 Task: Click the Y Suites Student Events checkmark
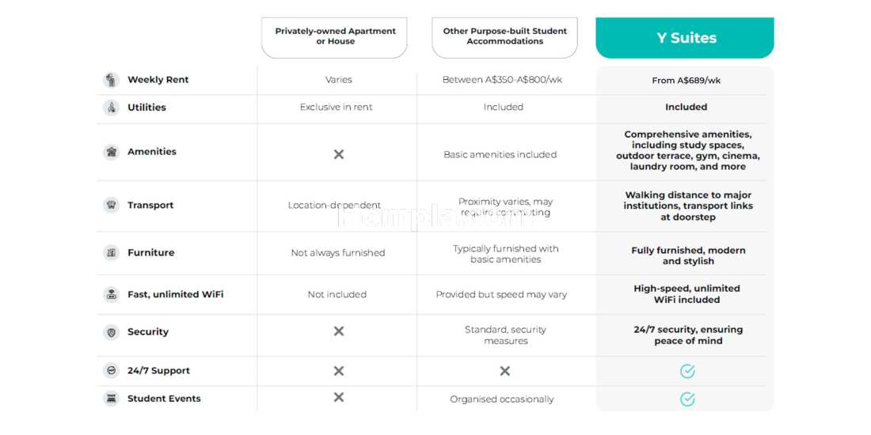pos(687,399)
